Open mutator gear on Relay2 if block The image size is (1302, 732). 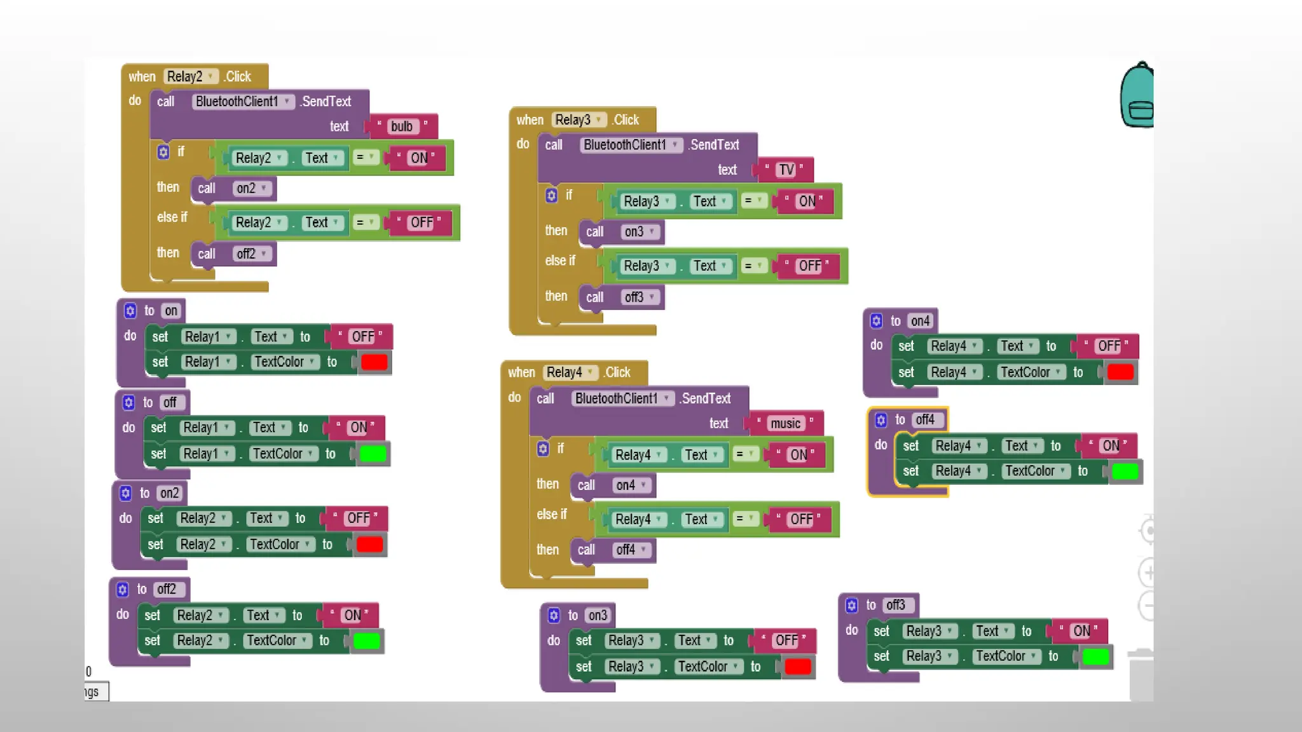pyautogui.click(x=163, y=152)
